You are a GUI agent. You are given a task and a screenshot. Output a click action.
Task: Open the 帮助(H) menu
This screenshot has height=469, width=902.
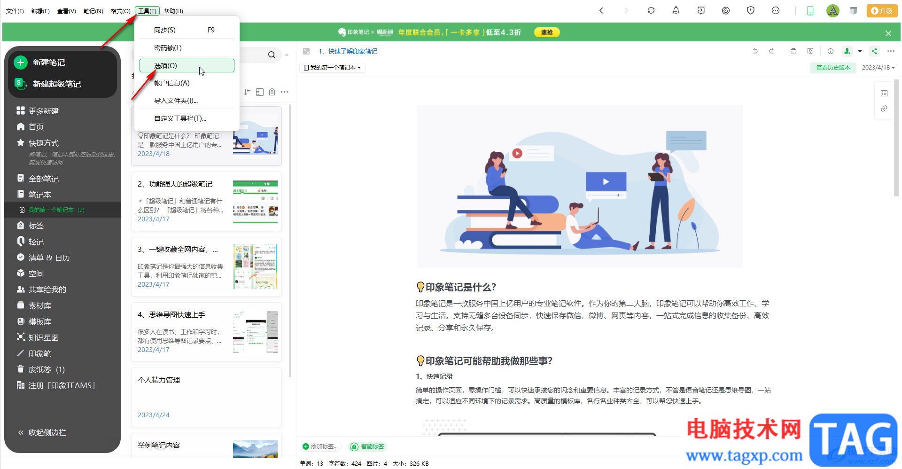[173, 11]
